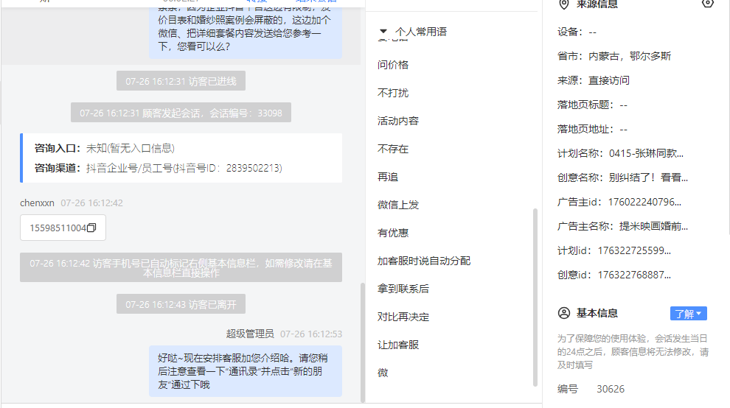Click the 设备 field row
The width and height of the screenshot is (730, 408).
pos(577,32)
